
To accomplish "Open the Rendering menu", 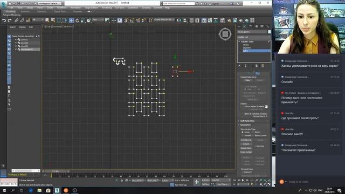I will click(107, 8).
